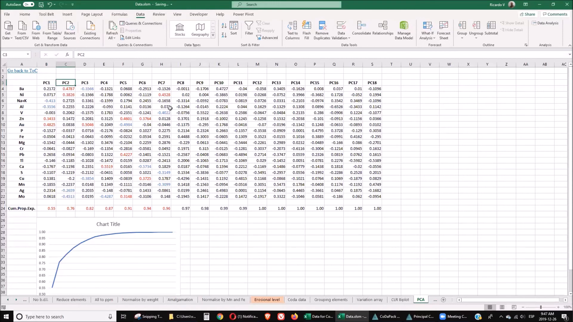
Task: Open Get Data menu
Action: pyautogui.click(x=8, y=30)
